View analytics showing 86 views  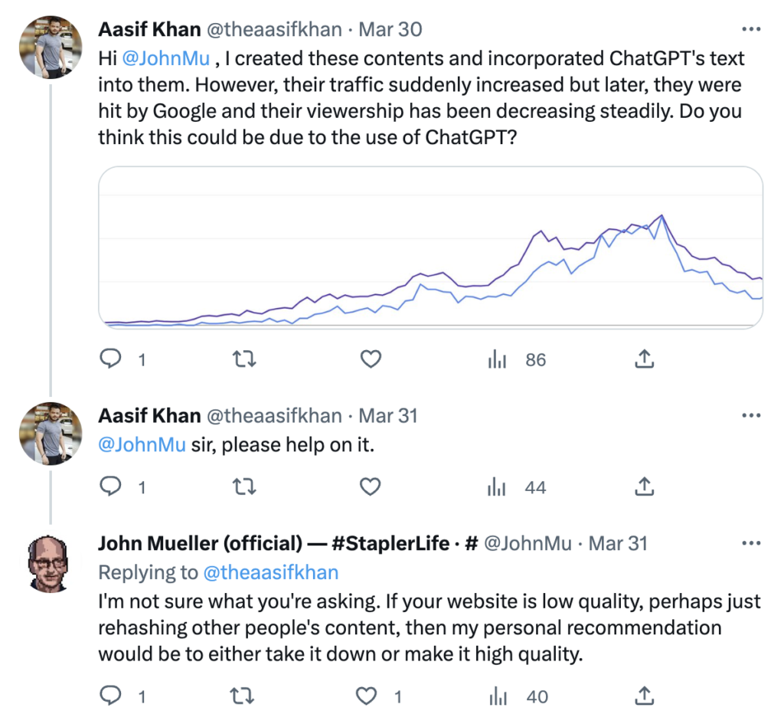517,359
